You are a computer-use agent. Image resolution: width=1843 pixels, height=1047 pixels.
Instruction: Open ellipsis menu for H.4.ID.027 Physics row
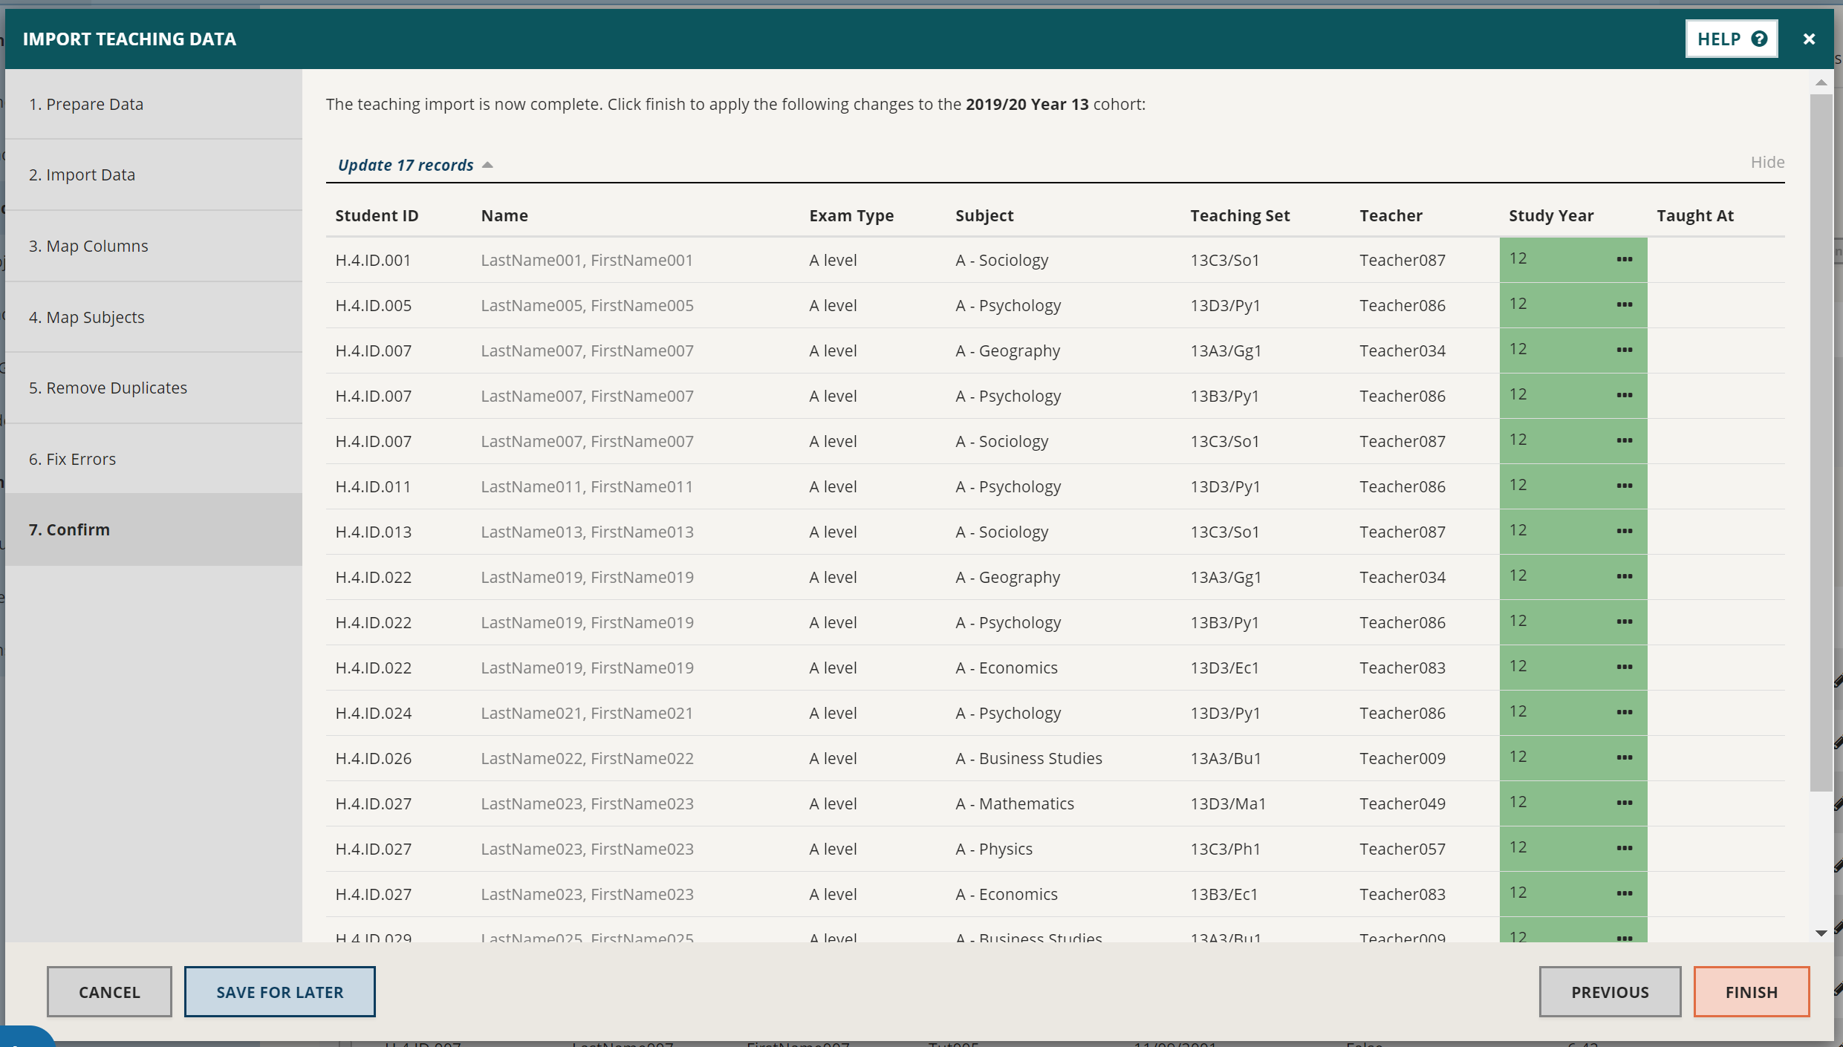coord(1624,848)
